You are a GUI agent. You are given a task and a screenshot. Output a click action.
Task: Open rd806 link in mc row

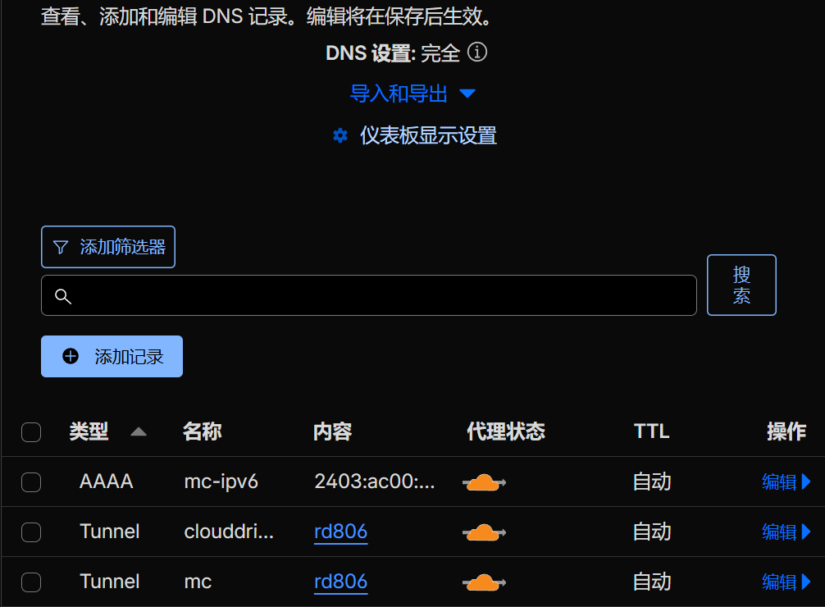tap(340, 582)
